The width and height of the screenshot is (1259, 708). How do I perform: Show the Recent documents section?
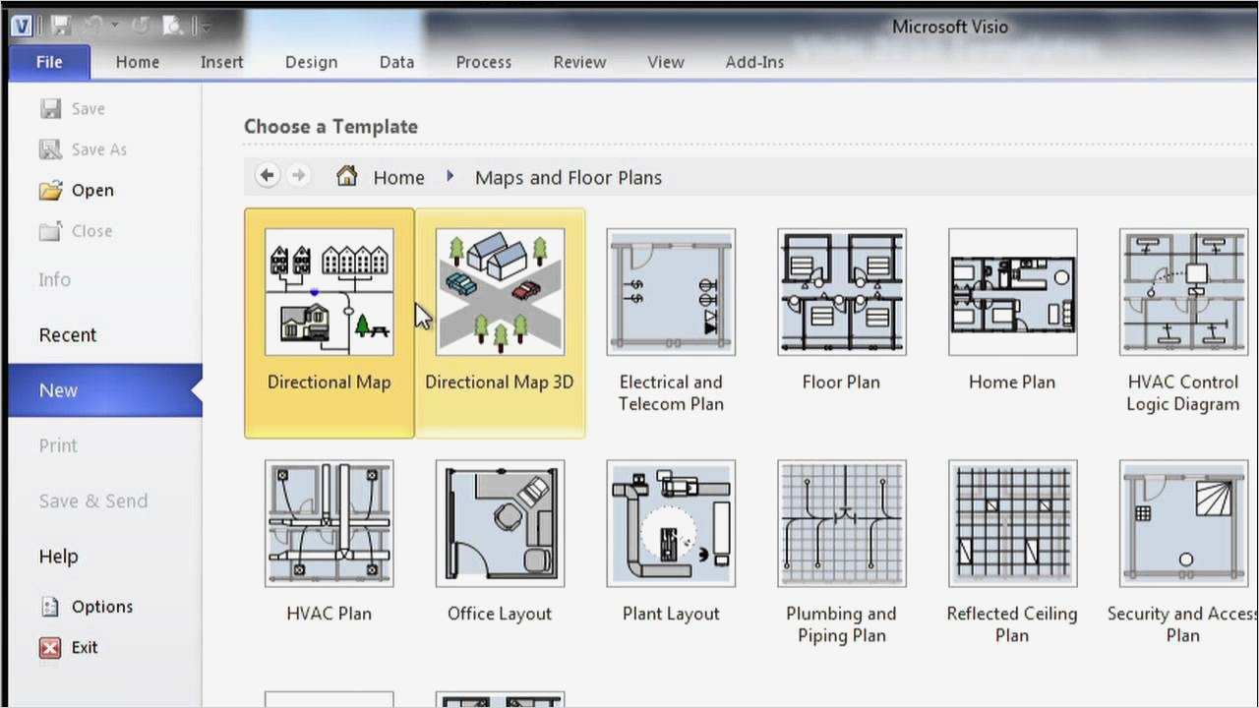point(68,335)
